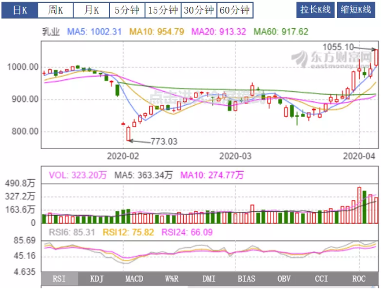Switch to the 月K monthly tab
The image size is (381, 290).
point(91,10)
